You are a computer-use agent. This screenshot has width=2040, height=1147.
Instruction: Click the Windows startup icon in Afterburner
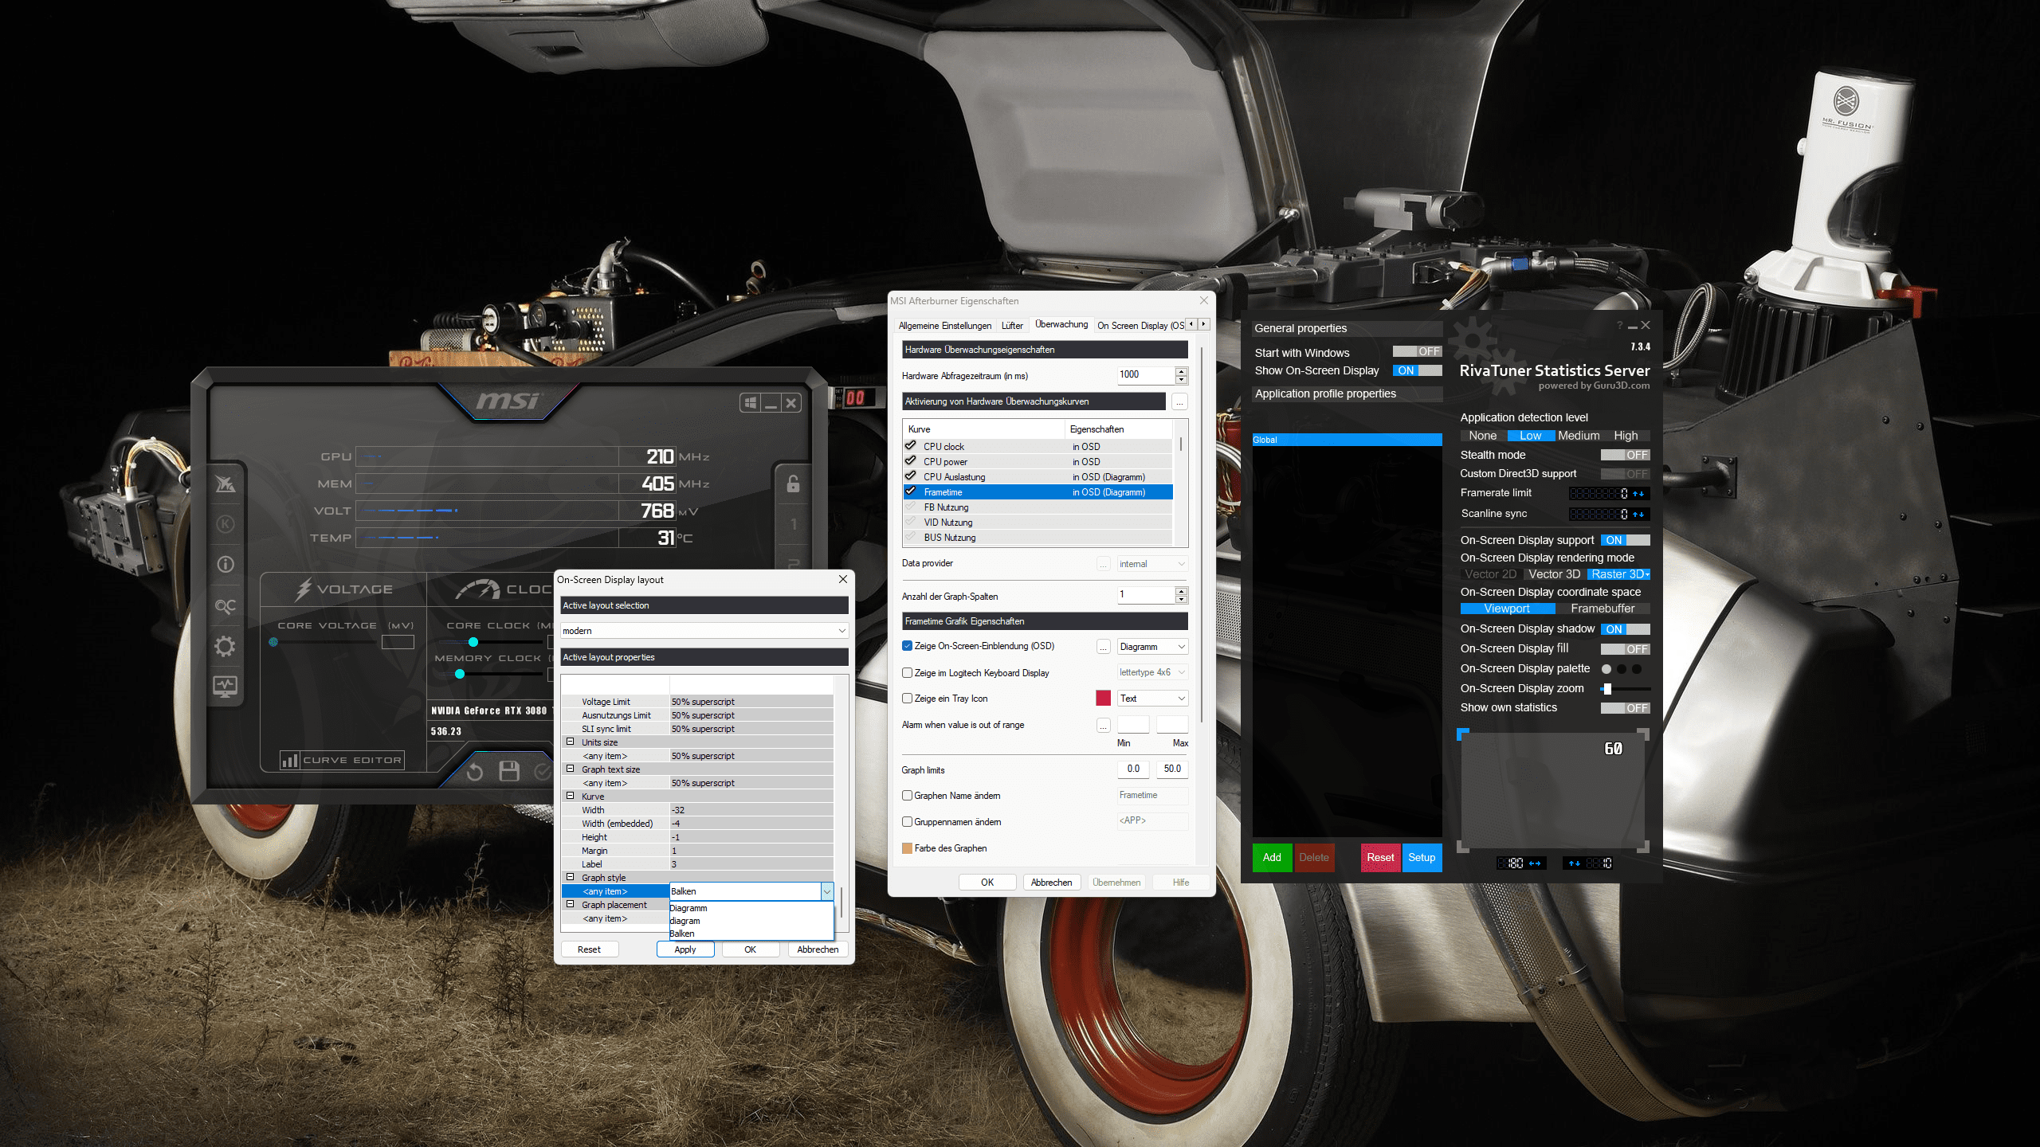[x=750, y=403]
